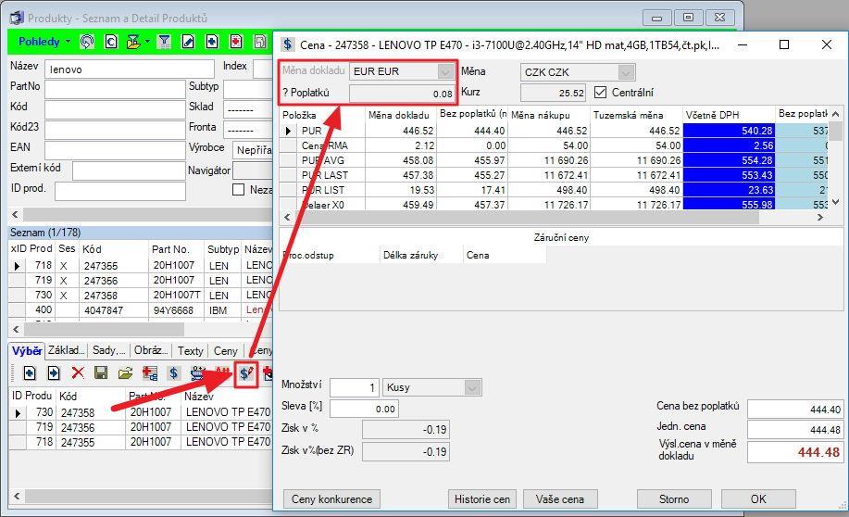Click the blue funnel filter icon
The width and height of the screenshot is (849, 517).
pos(164,42)
